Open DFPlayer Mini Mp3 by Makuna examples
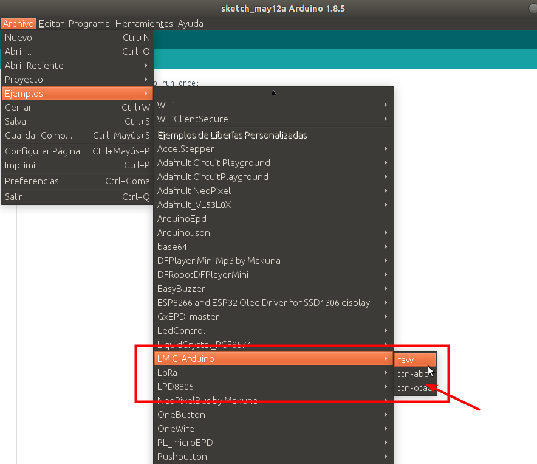The height and width of the screenshot is (464, 537). click(x=273, y=261)
